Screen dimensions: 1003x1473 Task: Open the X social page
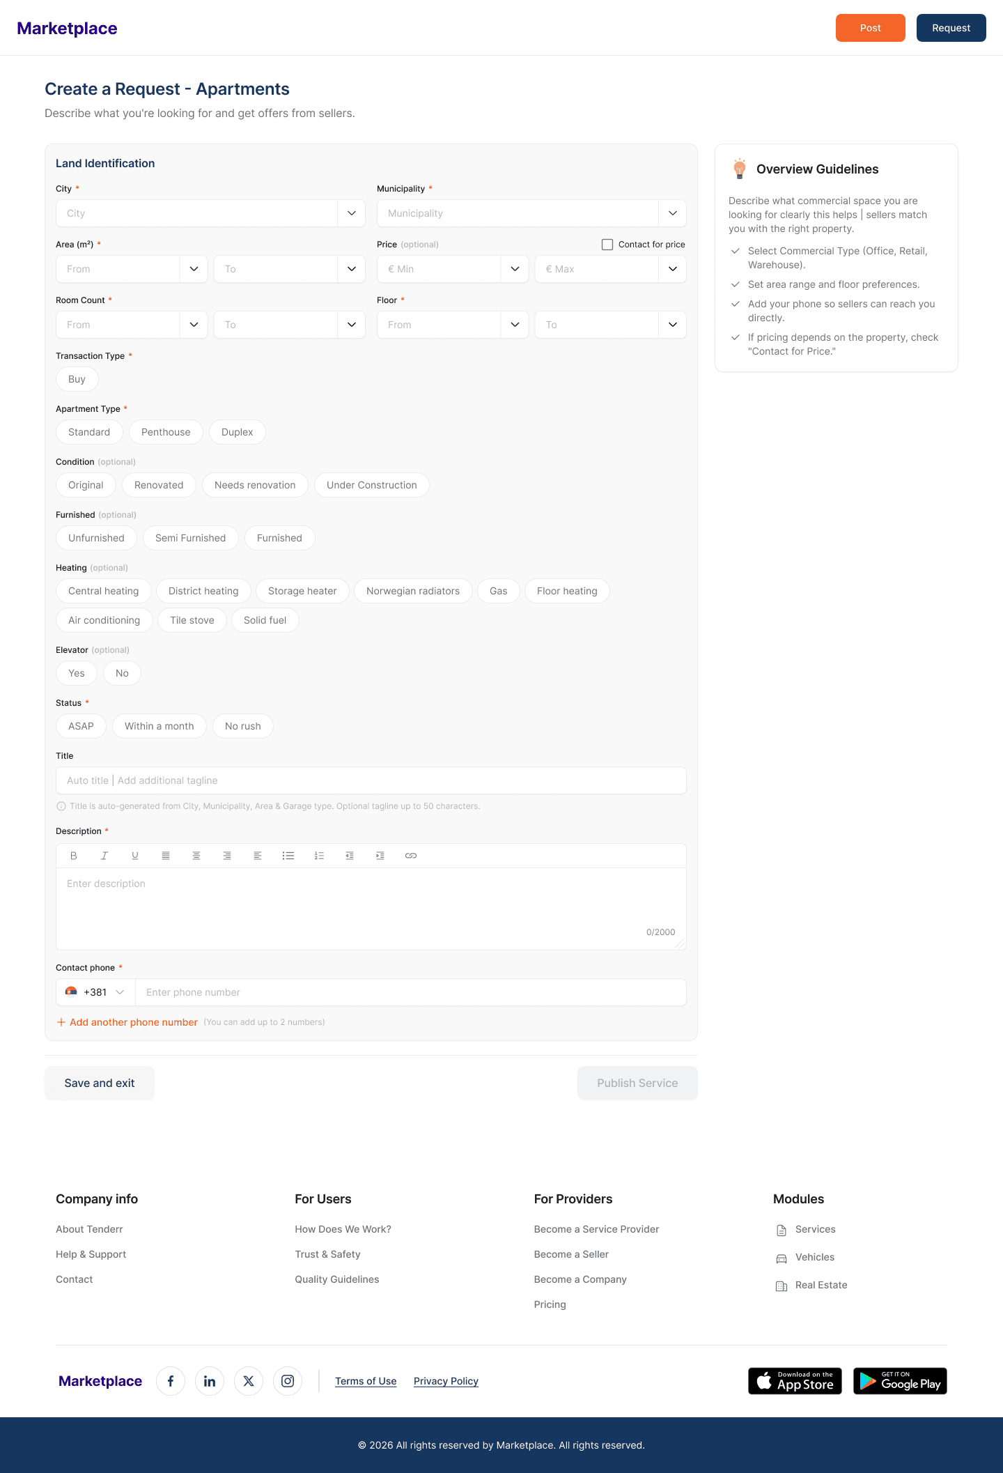[249, 1381]
